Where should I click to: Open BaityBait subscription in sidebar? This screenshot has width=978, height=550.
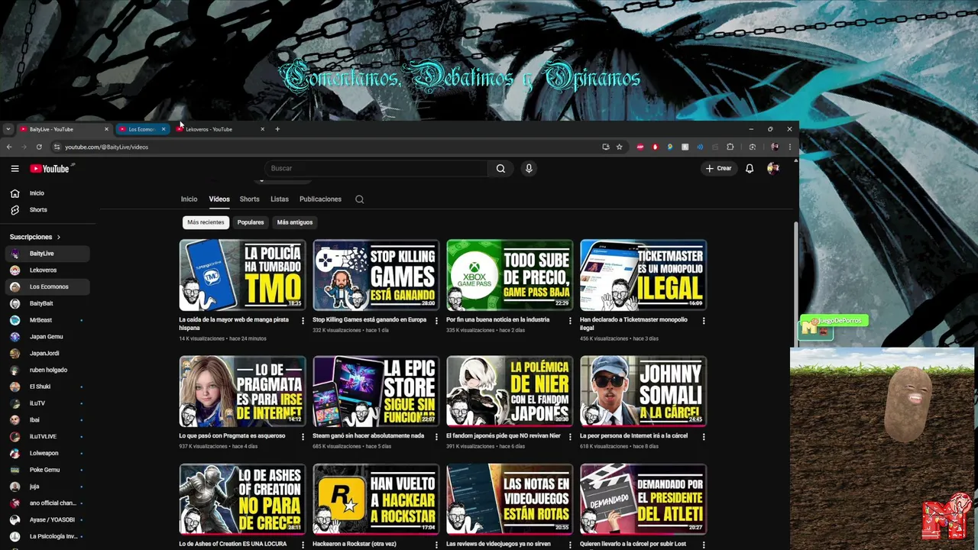49,303
